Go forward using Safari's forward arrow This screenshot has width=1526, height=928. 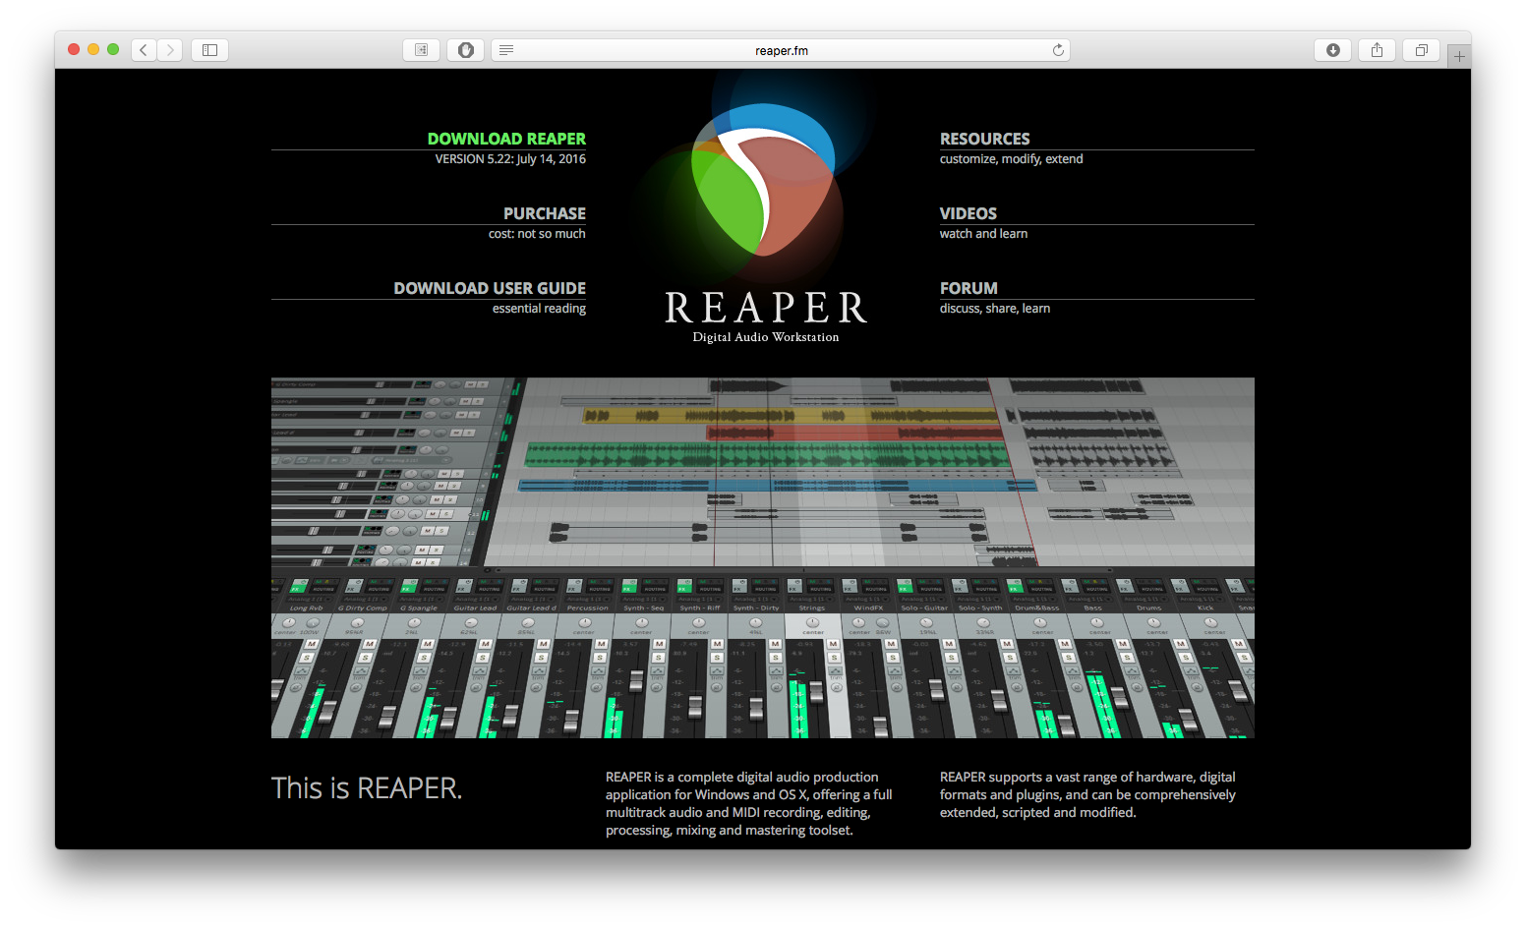point(170,50)
